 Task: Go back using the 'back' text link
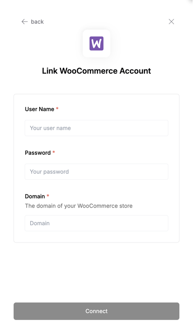(37, 22)
